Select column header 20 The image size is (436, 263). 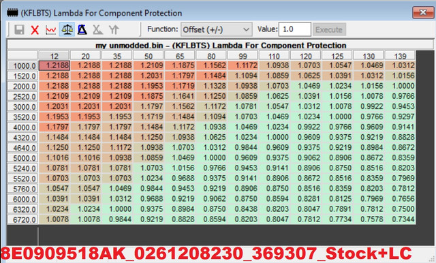click(x=86, y=56)
